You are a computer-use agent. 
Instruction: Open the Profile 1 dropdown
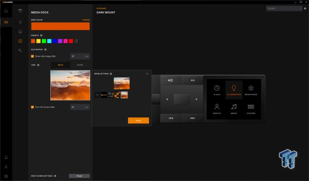coord(284,8)
